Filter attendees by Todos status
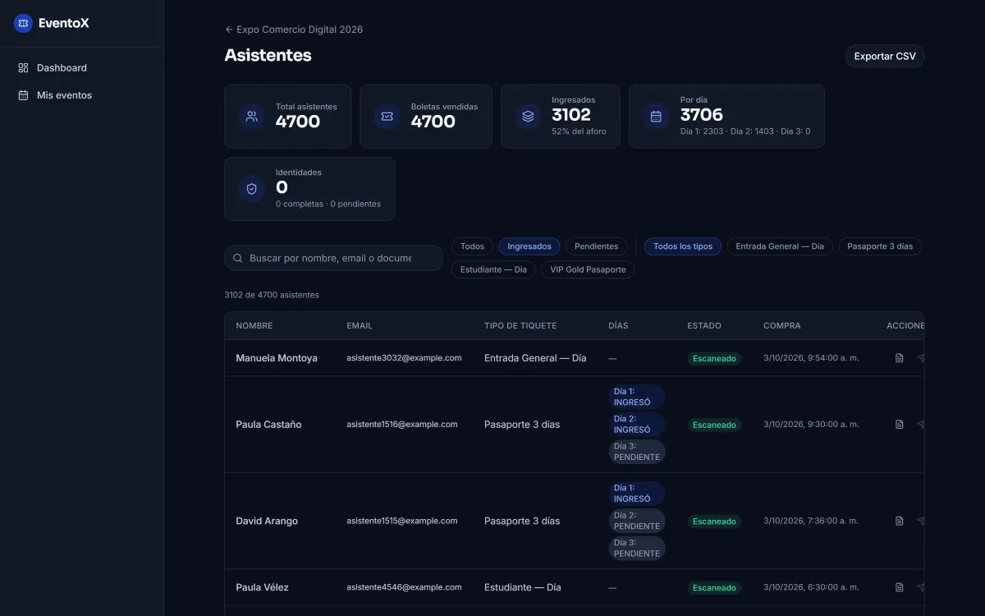985x616 pixels. (472, 246)
